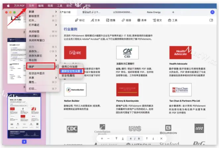Select 关闭窗口 menu entry
The width and height of the screenshot is (219, 148).
coord(43,36)
